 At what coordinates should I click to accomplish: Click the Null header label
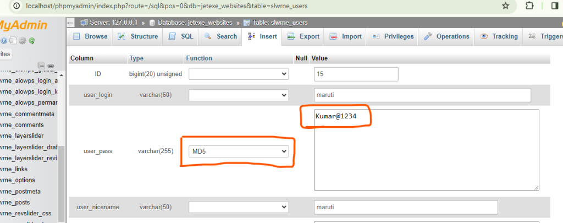(300, 58)
